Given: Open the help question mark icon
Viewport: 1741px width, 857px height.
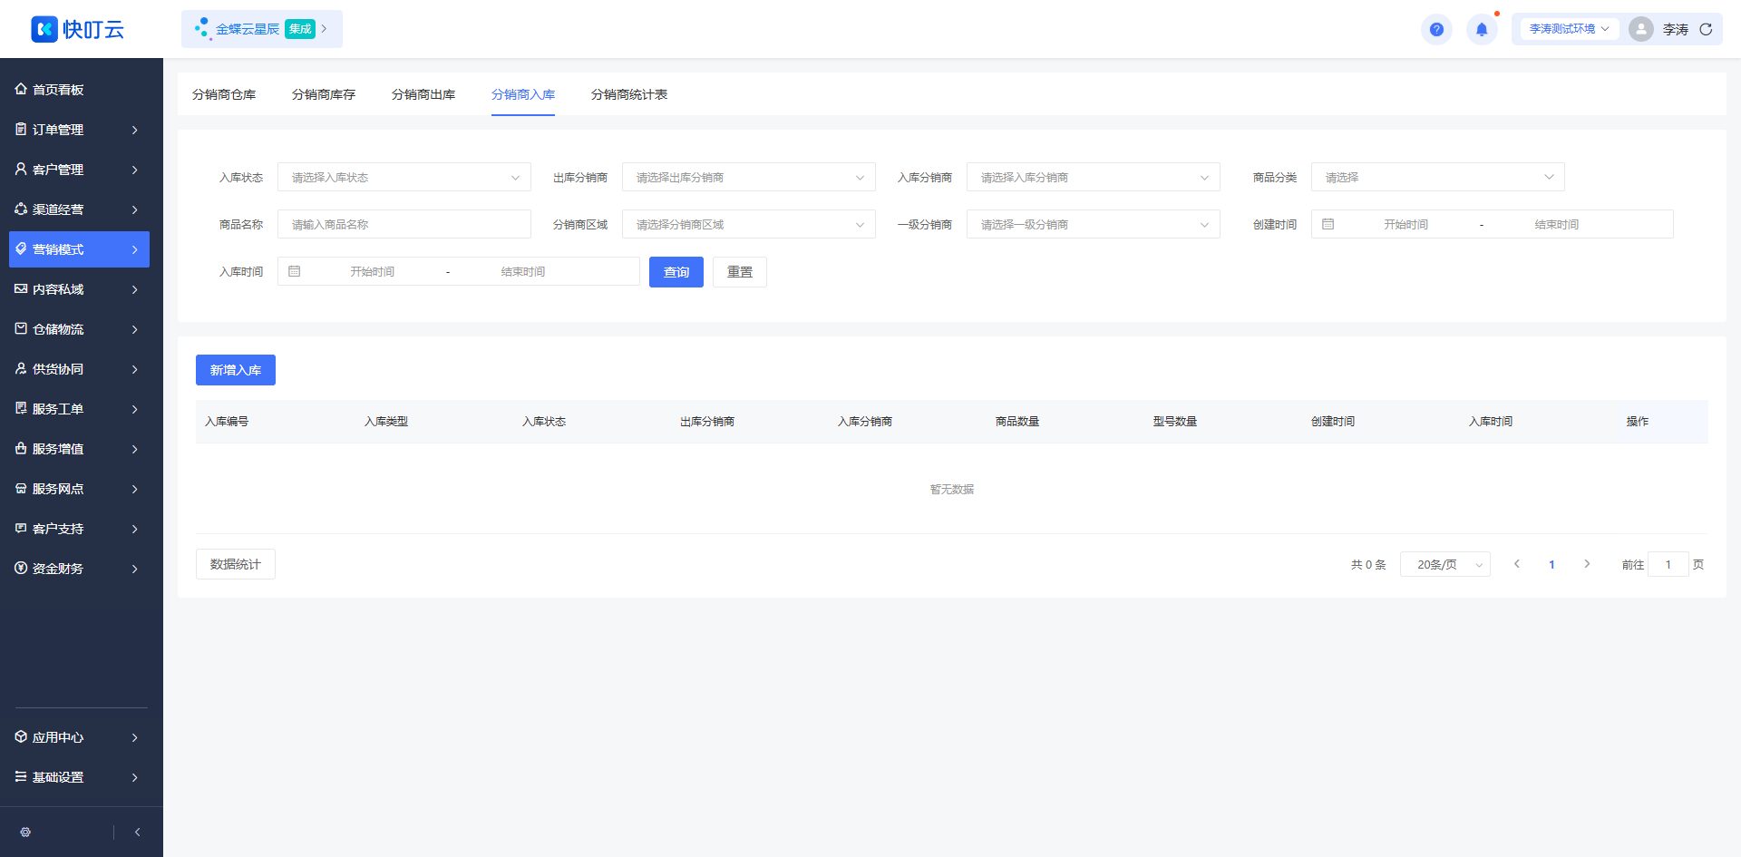Looking at the screenshot, I should [x=1436, y=29].
